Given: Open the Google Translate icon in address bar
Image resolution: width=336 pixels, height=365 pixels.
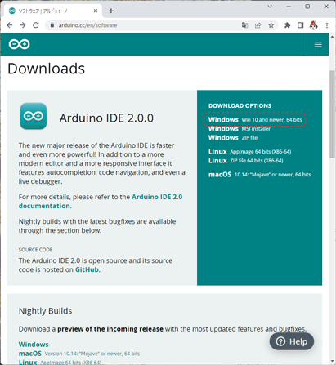Looking at the screenshot, I should point(244,25).
